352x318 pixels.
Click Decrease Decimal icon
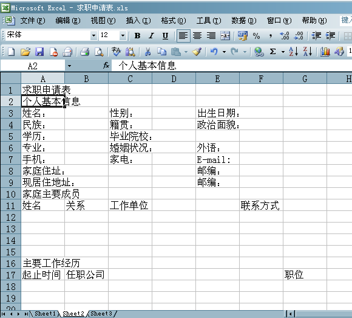(299, 36)
